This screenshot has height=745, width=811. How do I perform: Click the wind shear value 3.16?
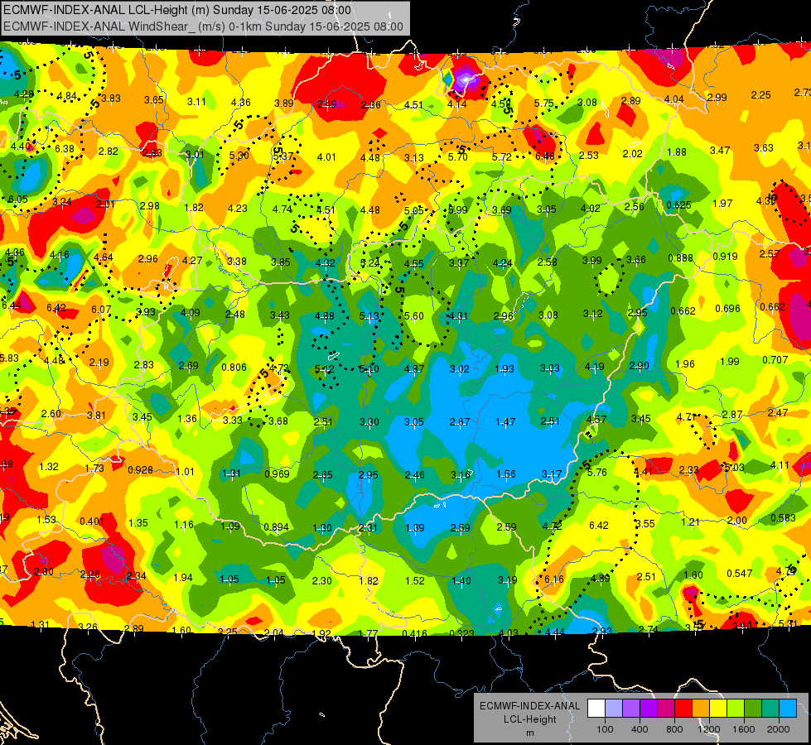click(x=461, y=474)
